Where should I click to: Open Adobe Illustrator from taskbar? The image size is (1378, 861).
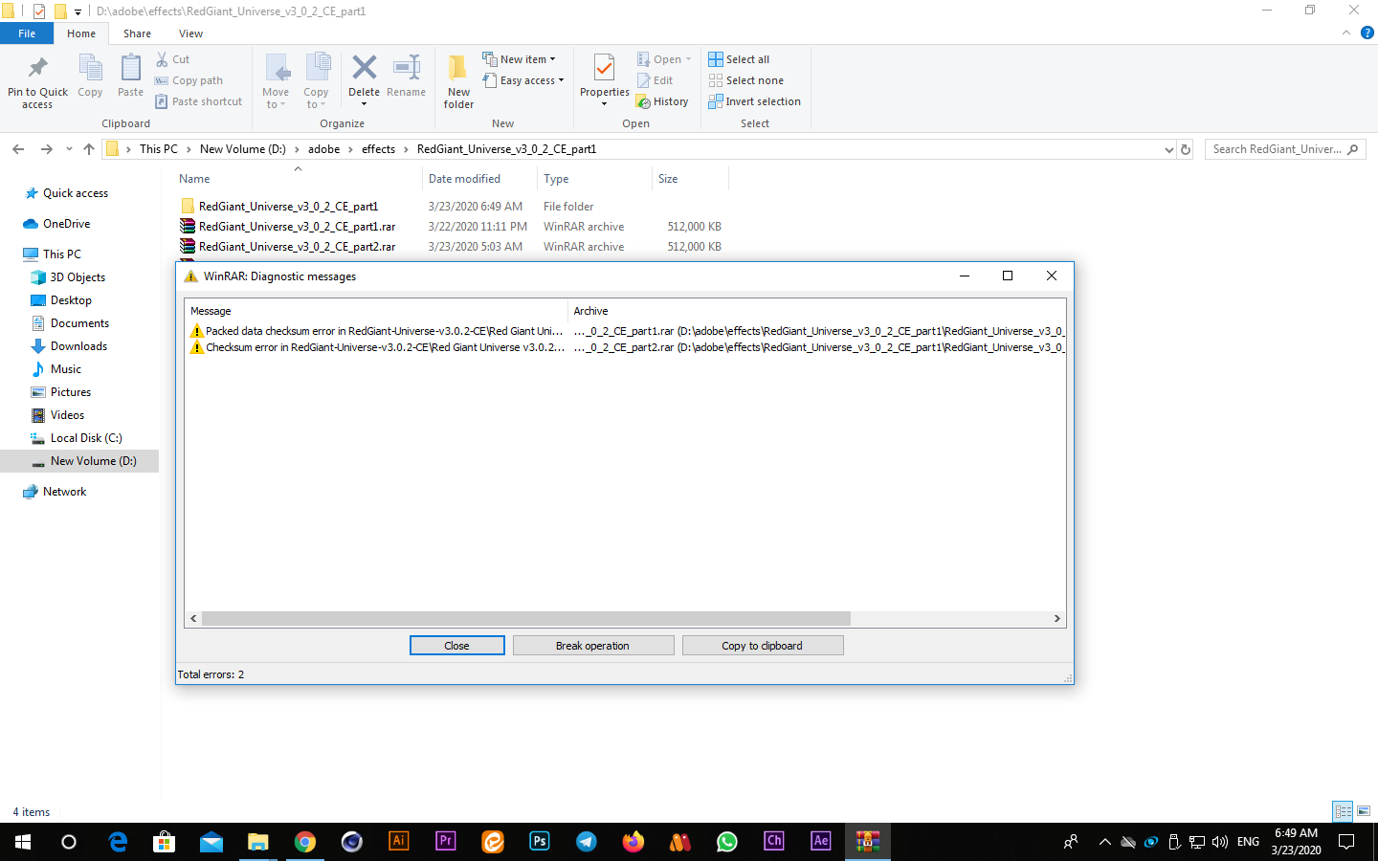tap(399, 841)
